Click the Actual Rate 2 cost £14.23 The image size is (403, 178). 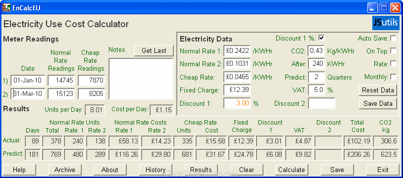click(157, 141)
